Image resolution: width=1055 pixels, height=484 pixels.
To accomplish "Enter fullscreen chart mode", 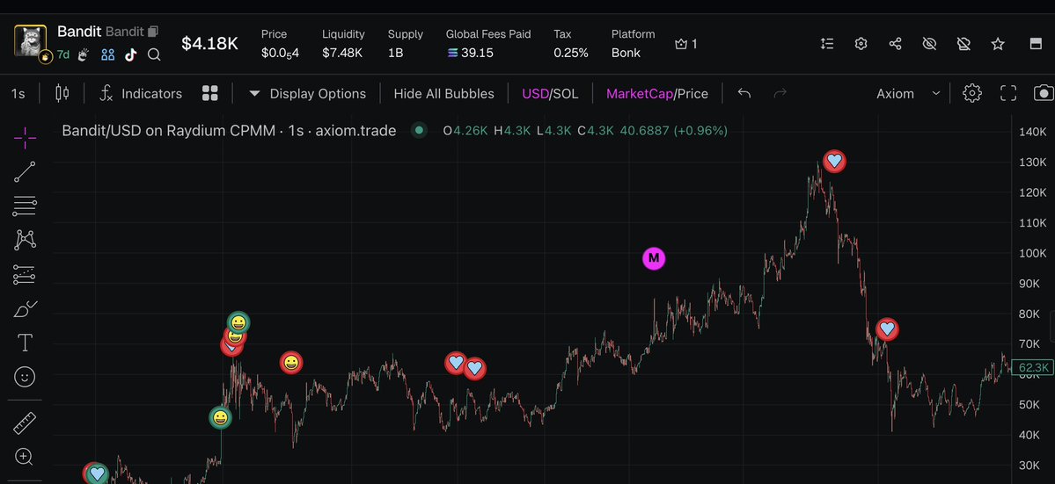I will [x=1008, y=93].
